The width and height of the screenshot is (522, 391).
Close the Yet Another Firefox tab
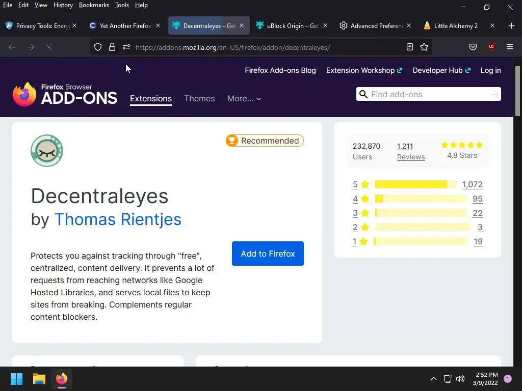[158, 25]
